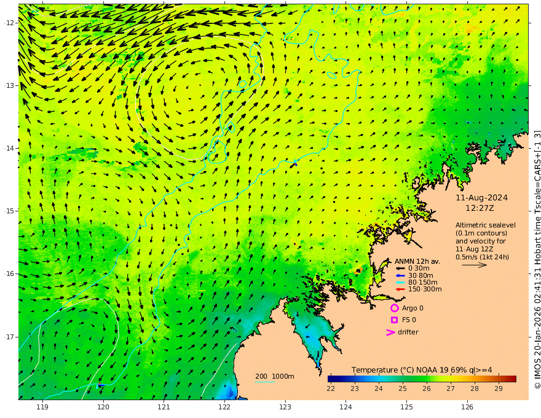
Task: Click the '80-150m' depth label
Action: tap(422, 283)
